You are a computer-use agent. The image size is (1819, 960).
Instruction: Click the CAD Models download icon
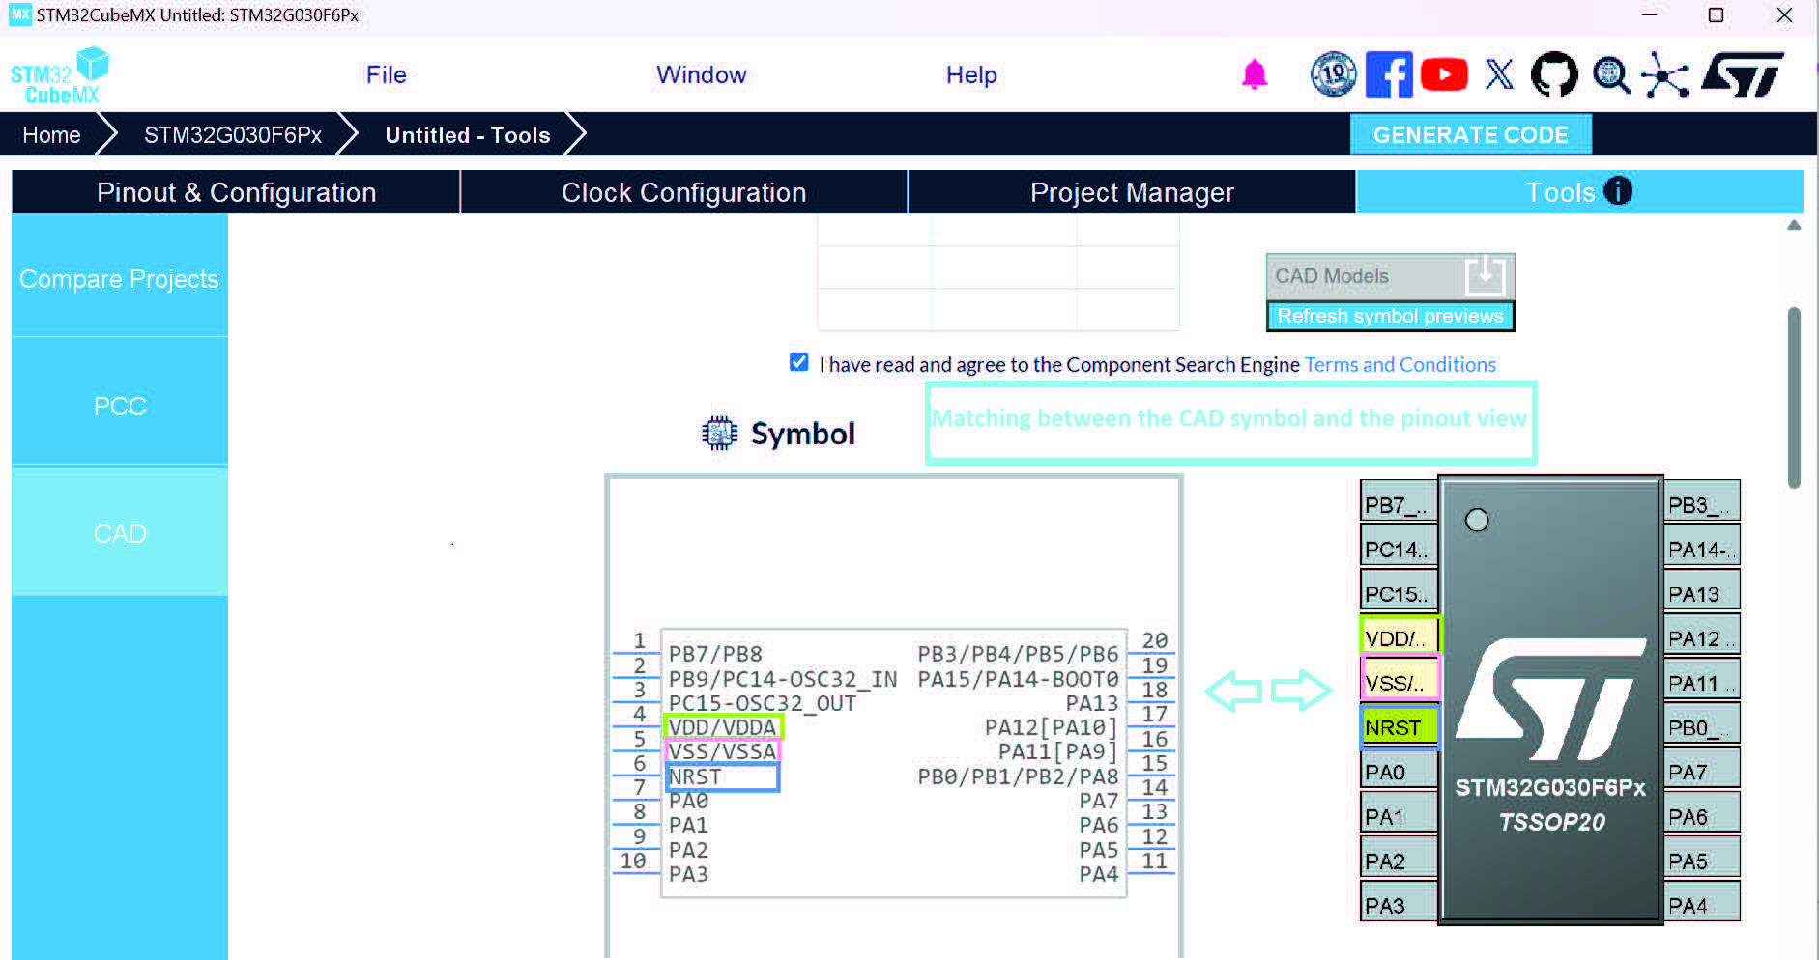coord(1485,276)
